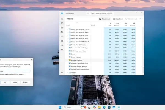The height and width of the screenshot is (110, 165).
Task: Expand Service Host: WinHTTP Web P... row
Action: click(x=67, y=42)
